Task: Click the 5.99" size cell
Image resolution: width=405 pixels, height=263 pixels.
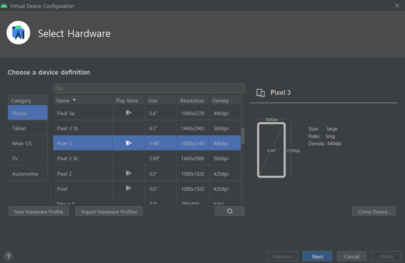Action: [161, 158]
